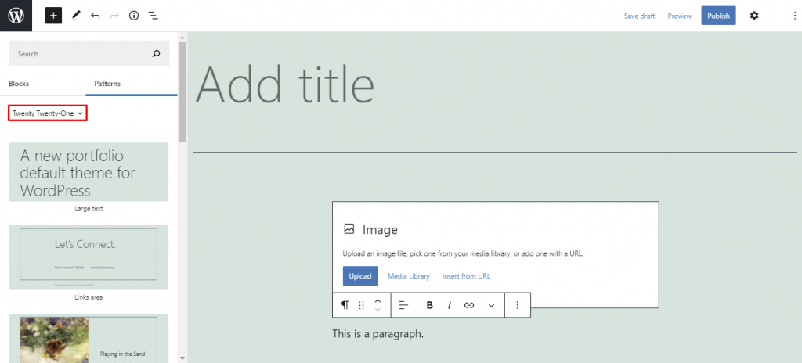Toggle bold formatting
The image size is (802, 363).
[x=430, y=305]
